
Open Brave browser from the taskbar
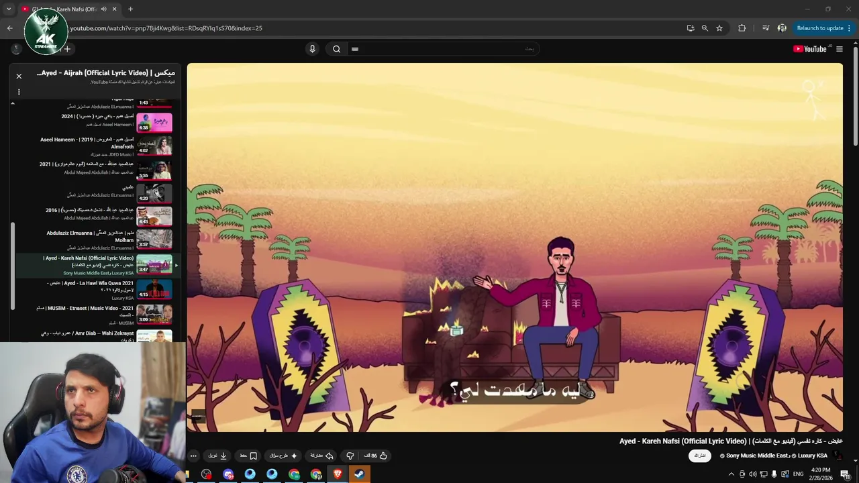tap(338, 474)
